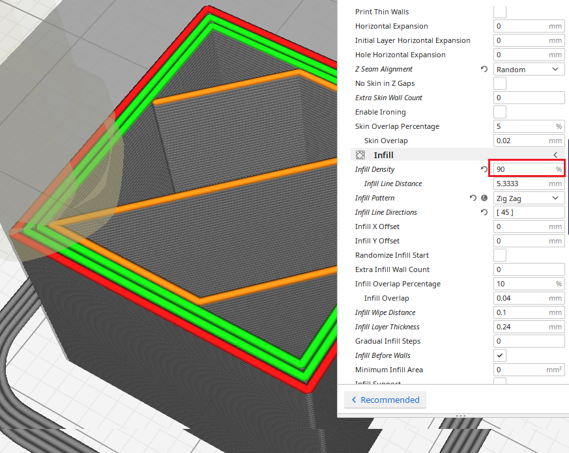Edit Infill Line Directions field

click(x=529, y=212)
